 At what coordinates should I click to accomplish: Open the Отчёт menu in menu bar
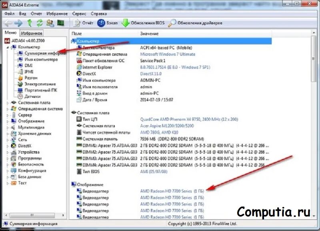[x=36, y=14]
